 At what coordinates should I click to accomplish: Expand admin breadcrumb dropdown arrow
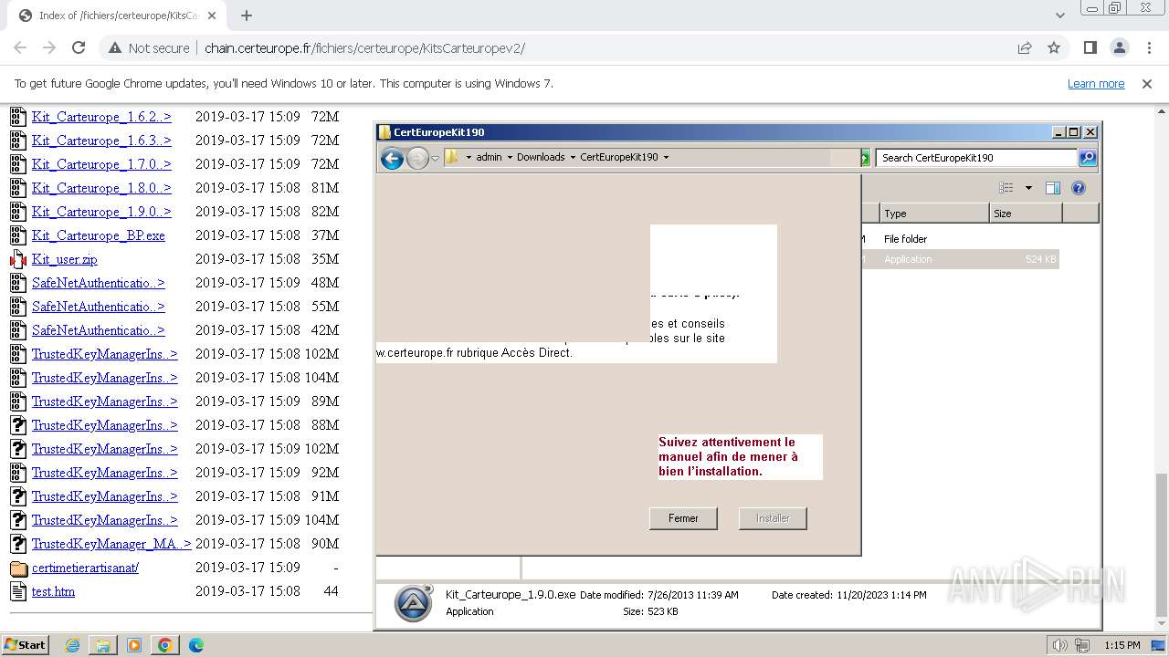click(509, 157)
